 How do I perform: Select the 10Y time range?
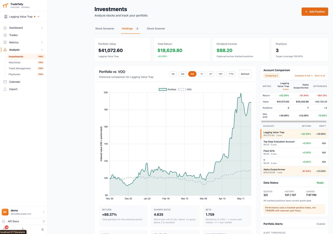(x=221, y=74)
